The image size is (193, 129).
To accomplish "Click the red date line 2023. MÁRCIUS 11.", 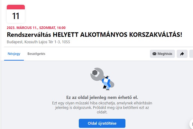I will pos(36,28).
